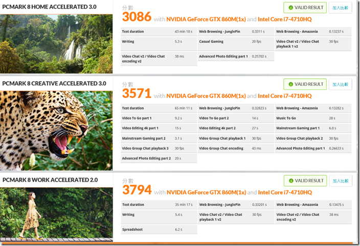360x246 pixels.
Task: Click the Work Accelerated VALID RESULT info icon
Action: pos(291,181)
